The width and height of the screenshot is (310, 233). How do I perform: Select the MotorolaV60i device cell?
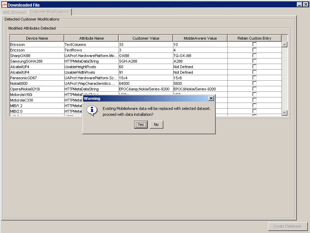point(37,94)
